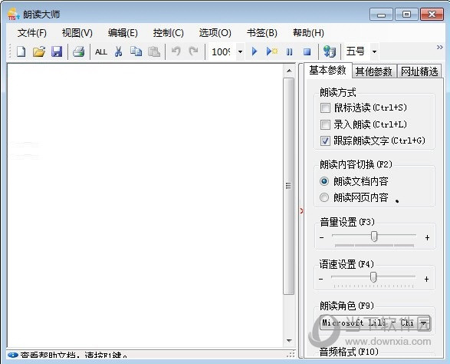Expand the zoom percentage dropdown

tap(240, 51)
